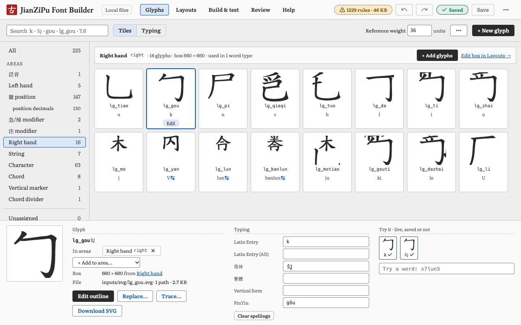Open more options beside Reference weight units
Screen dimensions: 521x325
[459, 30]
